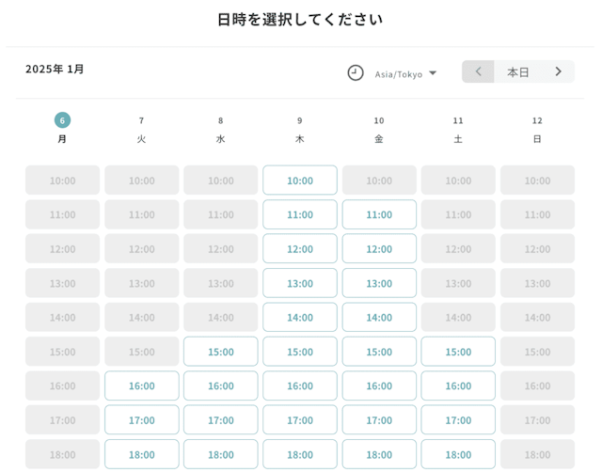Book 18:00 on Wednesday 8
This screenshot has width=602, height=472.
[x=221, y=454]
